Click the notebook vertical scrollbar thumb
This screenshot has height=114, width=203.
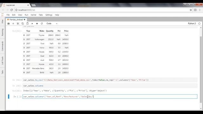[201, 70]
